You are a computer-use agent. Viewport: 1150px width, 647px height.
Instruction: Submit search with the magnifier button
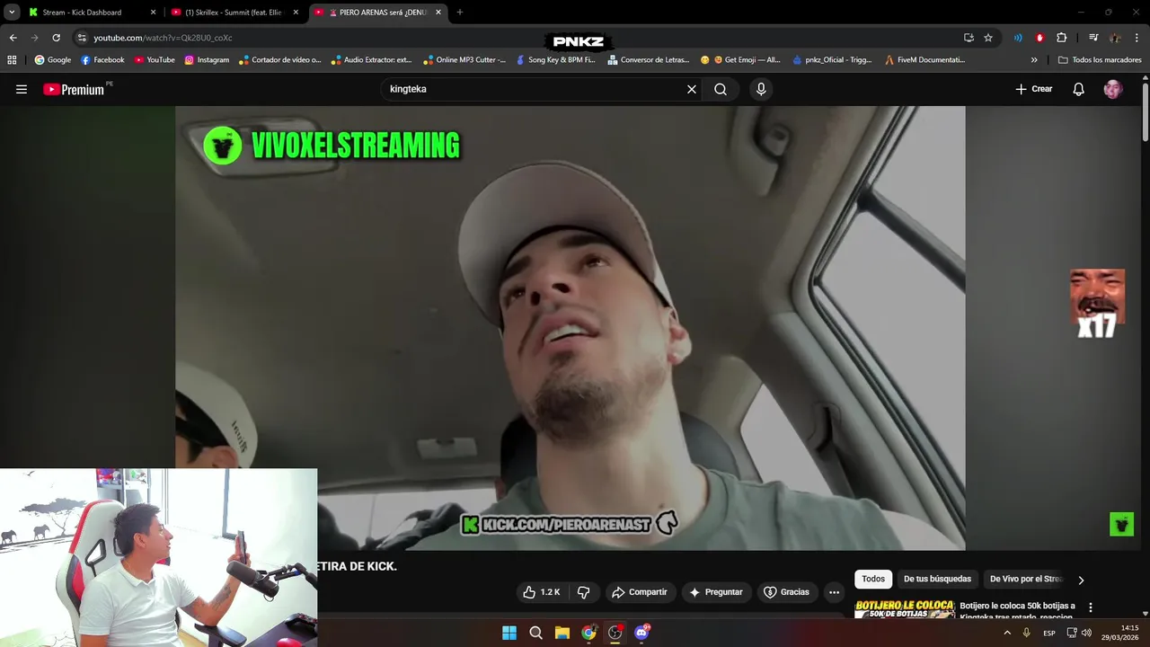(721, 89)
